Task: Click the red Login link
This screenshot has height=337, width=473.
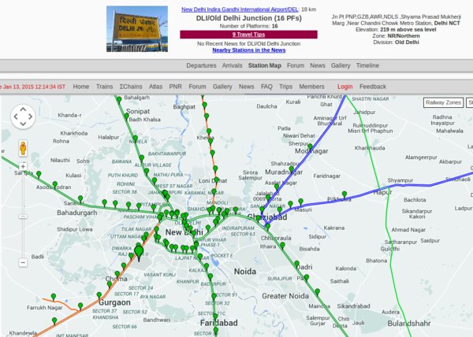Action: click(345, 86)
